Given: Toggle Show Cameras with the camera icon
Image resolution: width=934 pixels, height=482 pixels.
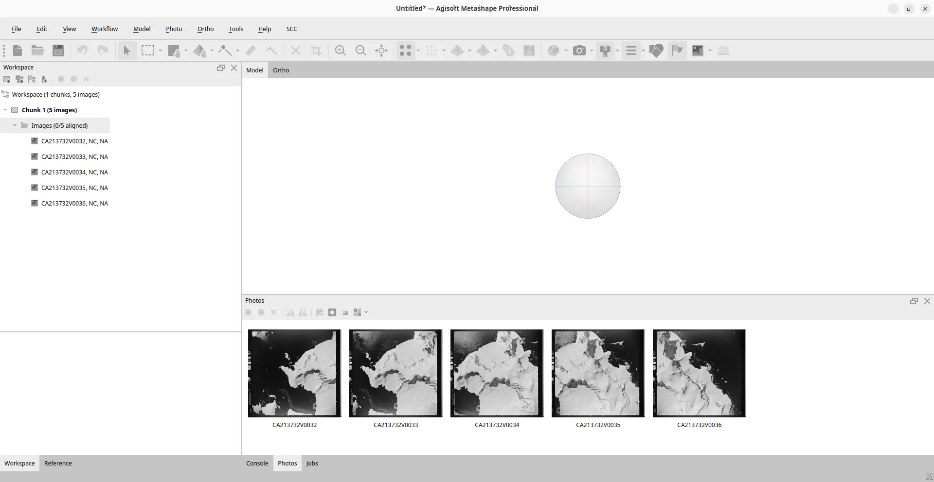Looking at the screenshot, I should click(579, 51).
